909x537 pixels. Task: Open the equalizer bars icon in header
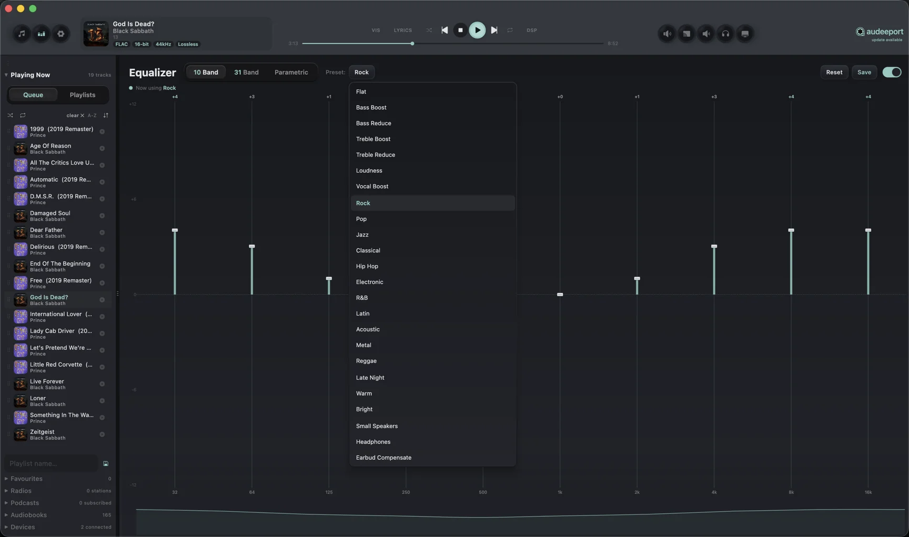(41, 34)
